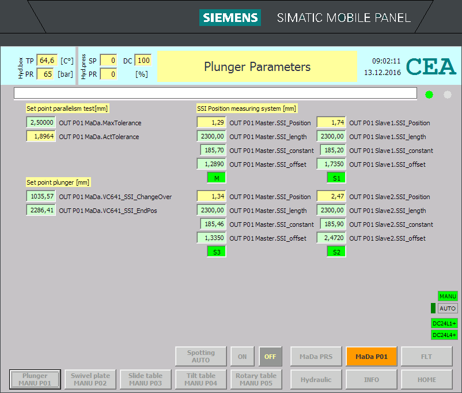Turn spotting ON
This screenshot has width=462, height=393.
pos(242,357)
